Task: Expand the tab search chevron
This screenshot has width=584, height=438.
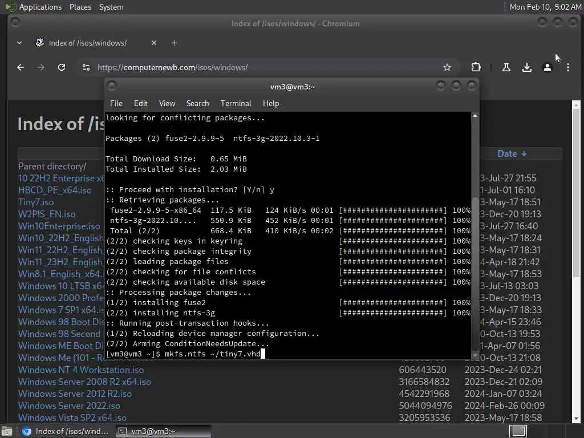Action: click(x=19, y=43)
